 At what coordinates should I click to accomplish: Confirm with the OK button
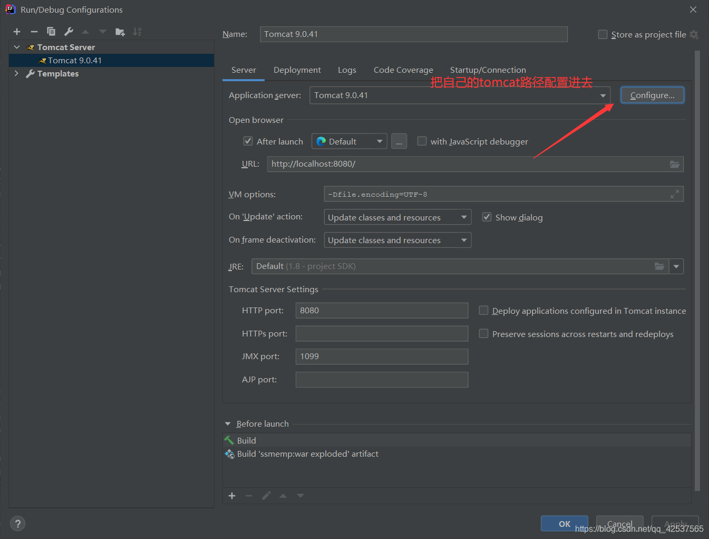[x=565, y=524]
